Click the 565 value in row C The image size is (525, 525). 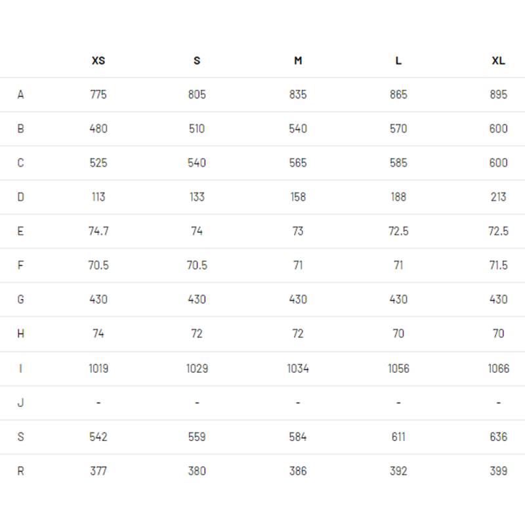tap(298, 163)
